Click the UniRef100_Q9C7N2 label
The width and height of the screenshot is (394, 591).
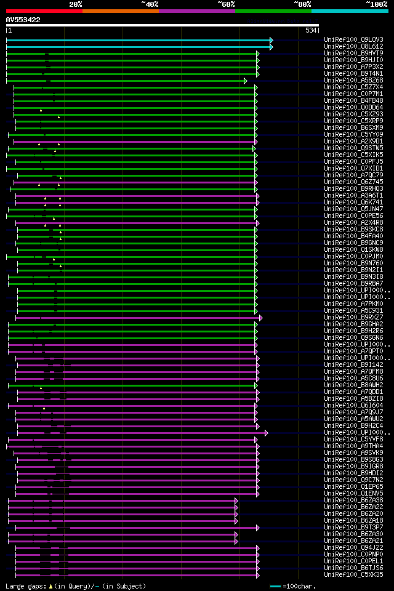(x=353, y=481)
